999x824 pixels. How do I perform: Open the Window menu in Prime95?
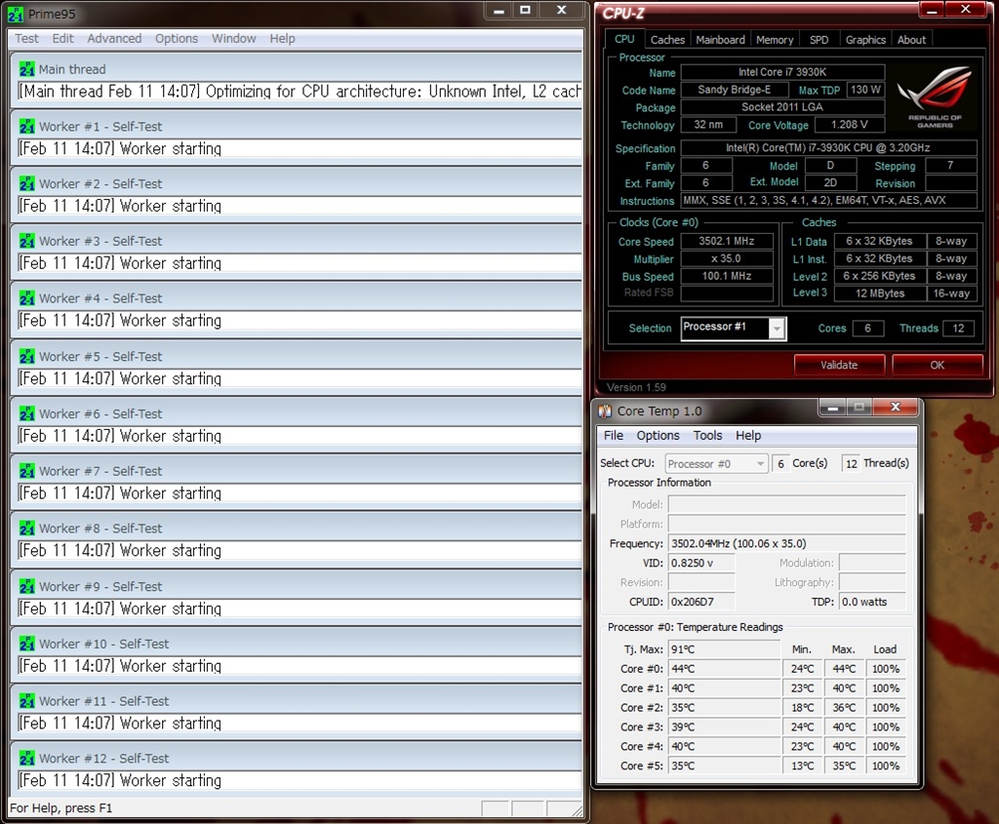[234, 39]
